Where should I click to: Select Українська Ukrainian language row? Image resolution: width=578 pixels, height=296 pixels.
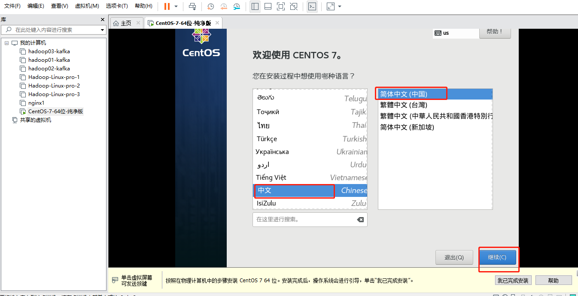310,151
